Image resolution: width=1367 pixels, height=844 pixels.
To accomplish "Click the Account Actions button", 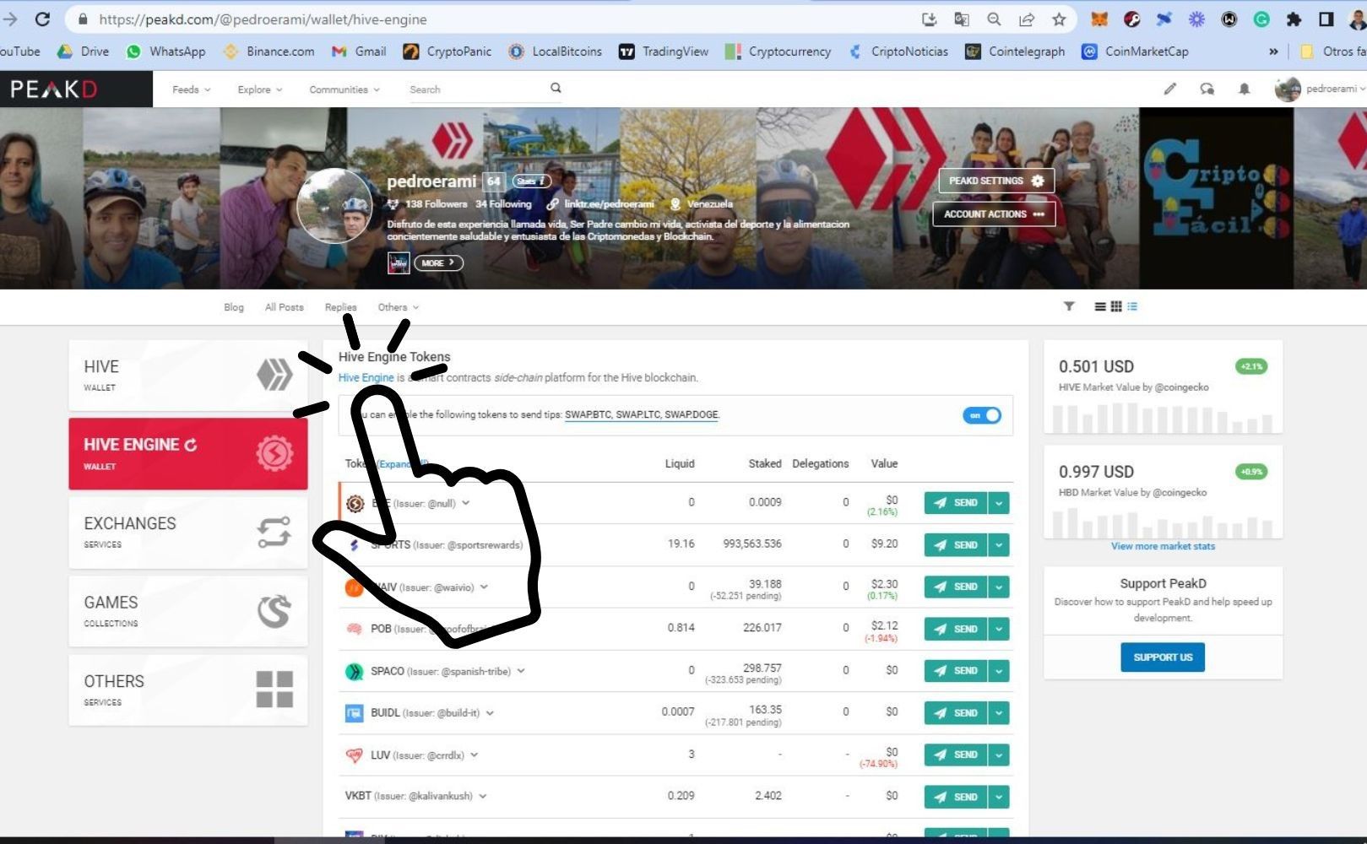I will (994, 214).
